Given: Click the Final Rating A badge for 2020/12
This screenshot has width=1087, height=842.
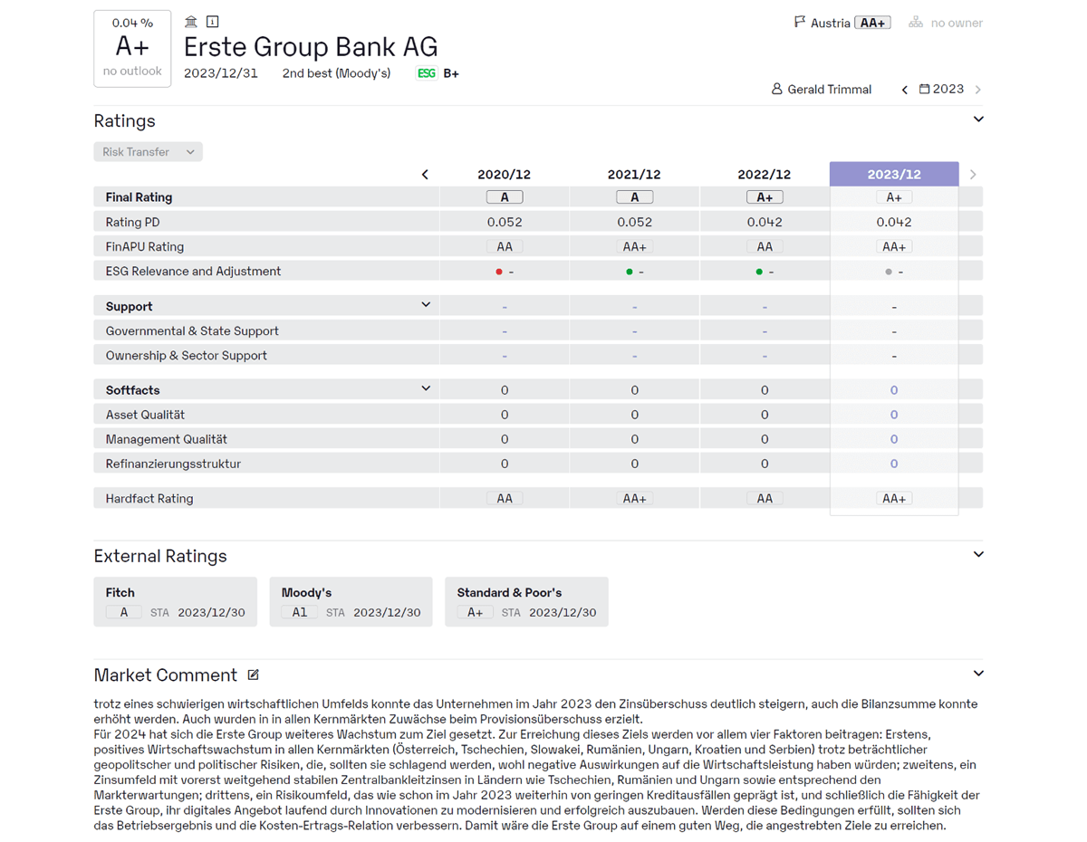Looking at the screenshot, I should pos(505,197).
